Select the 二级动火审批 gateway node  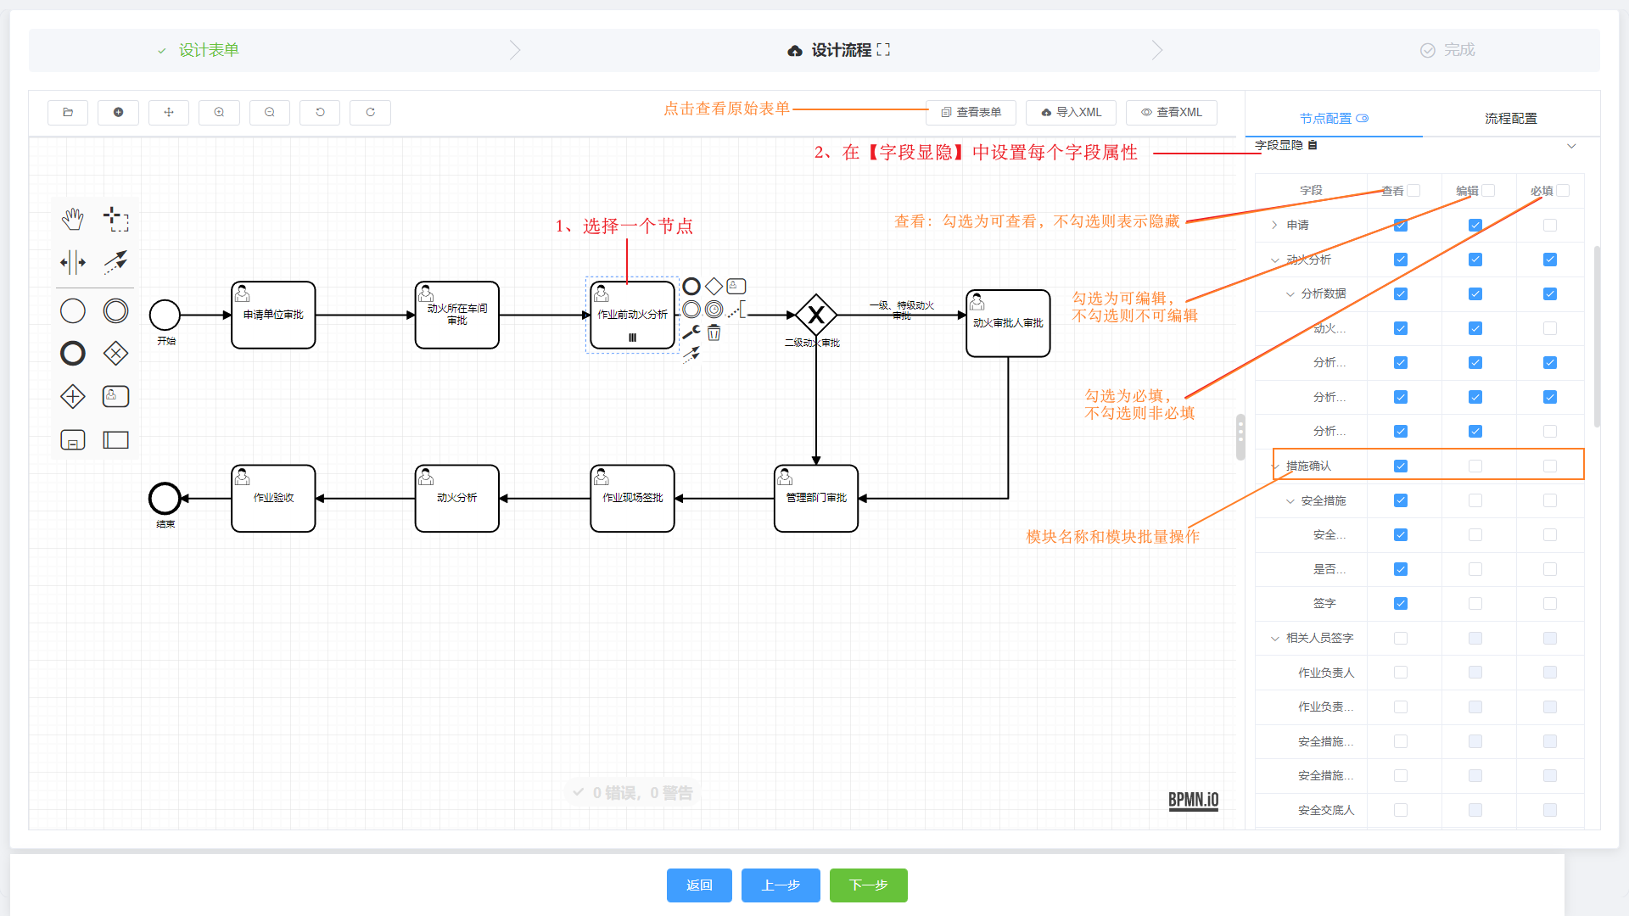pos(816,315)
